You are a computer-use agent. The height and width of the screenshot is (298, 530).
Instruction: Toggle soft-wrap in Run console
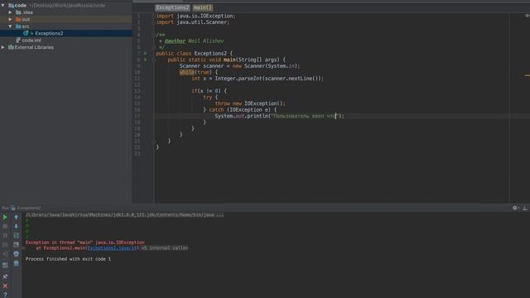pos(16,235)
